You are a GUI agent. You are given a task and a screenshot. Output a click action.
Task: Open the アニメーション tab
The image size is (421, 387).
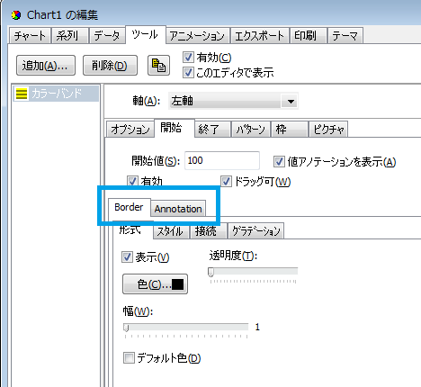(198, 36)
